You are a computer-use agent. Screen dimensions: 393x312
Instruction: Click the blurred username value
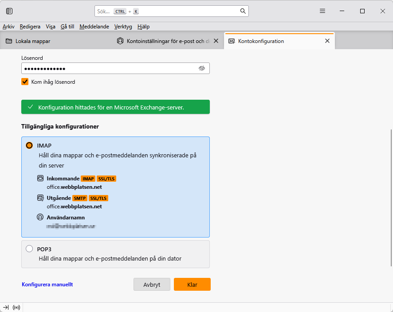click(x=71, y=226)
